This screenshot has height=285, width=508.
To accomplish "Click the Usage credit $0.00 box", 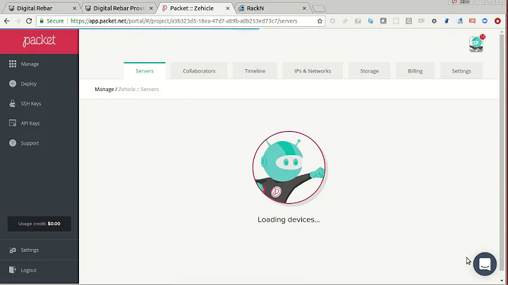I will coord(40,224).
